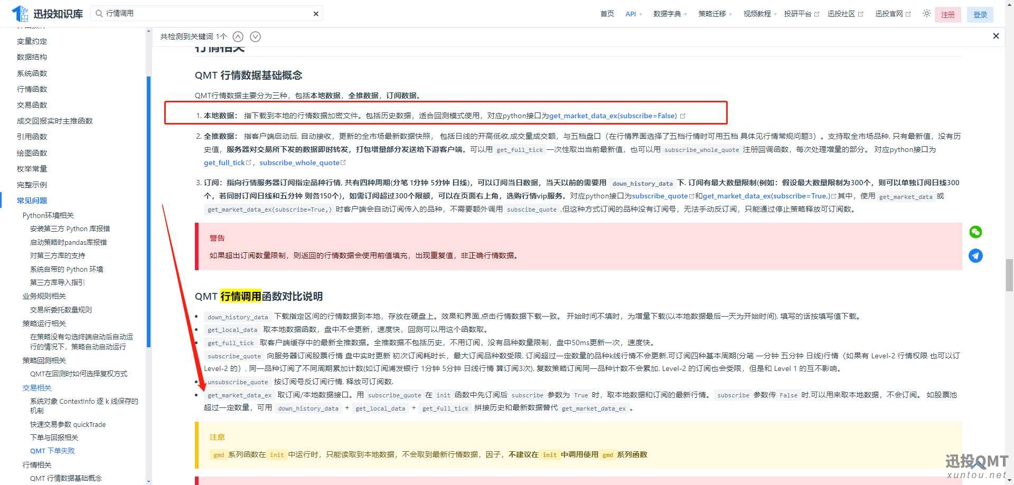Open the 迅投官网 external link
Screen dimensions: 1014x485
click(893, 14)
